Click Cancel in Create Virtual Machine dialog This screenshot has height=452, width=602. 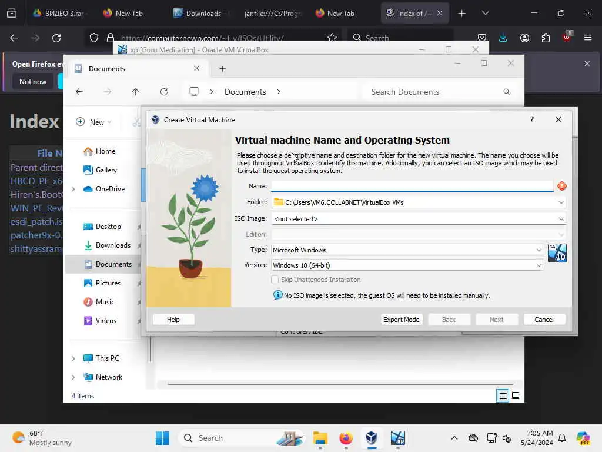coord(544,320)
